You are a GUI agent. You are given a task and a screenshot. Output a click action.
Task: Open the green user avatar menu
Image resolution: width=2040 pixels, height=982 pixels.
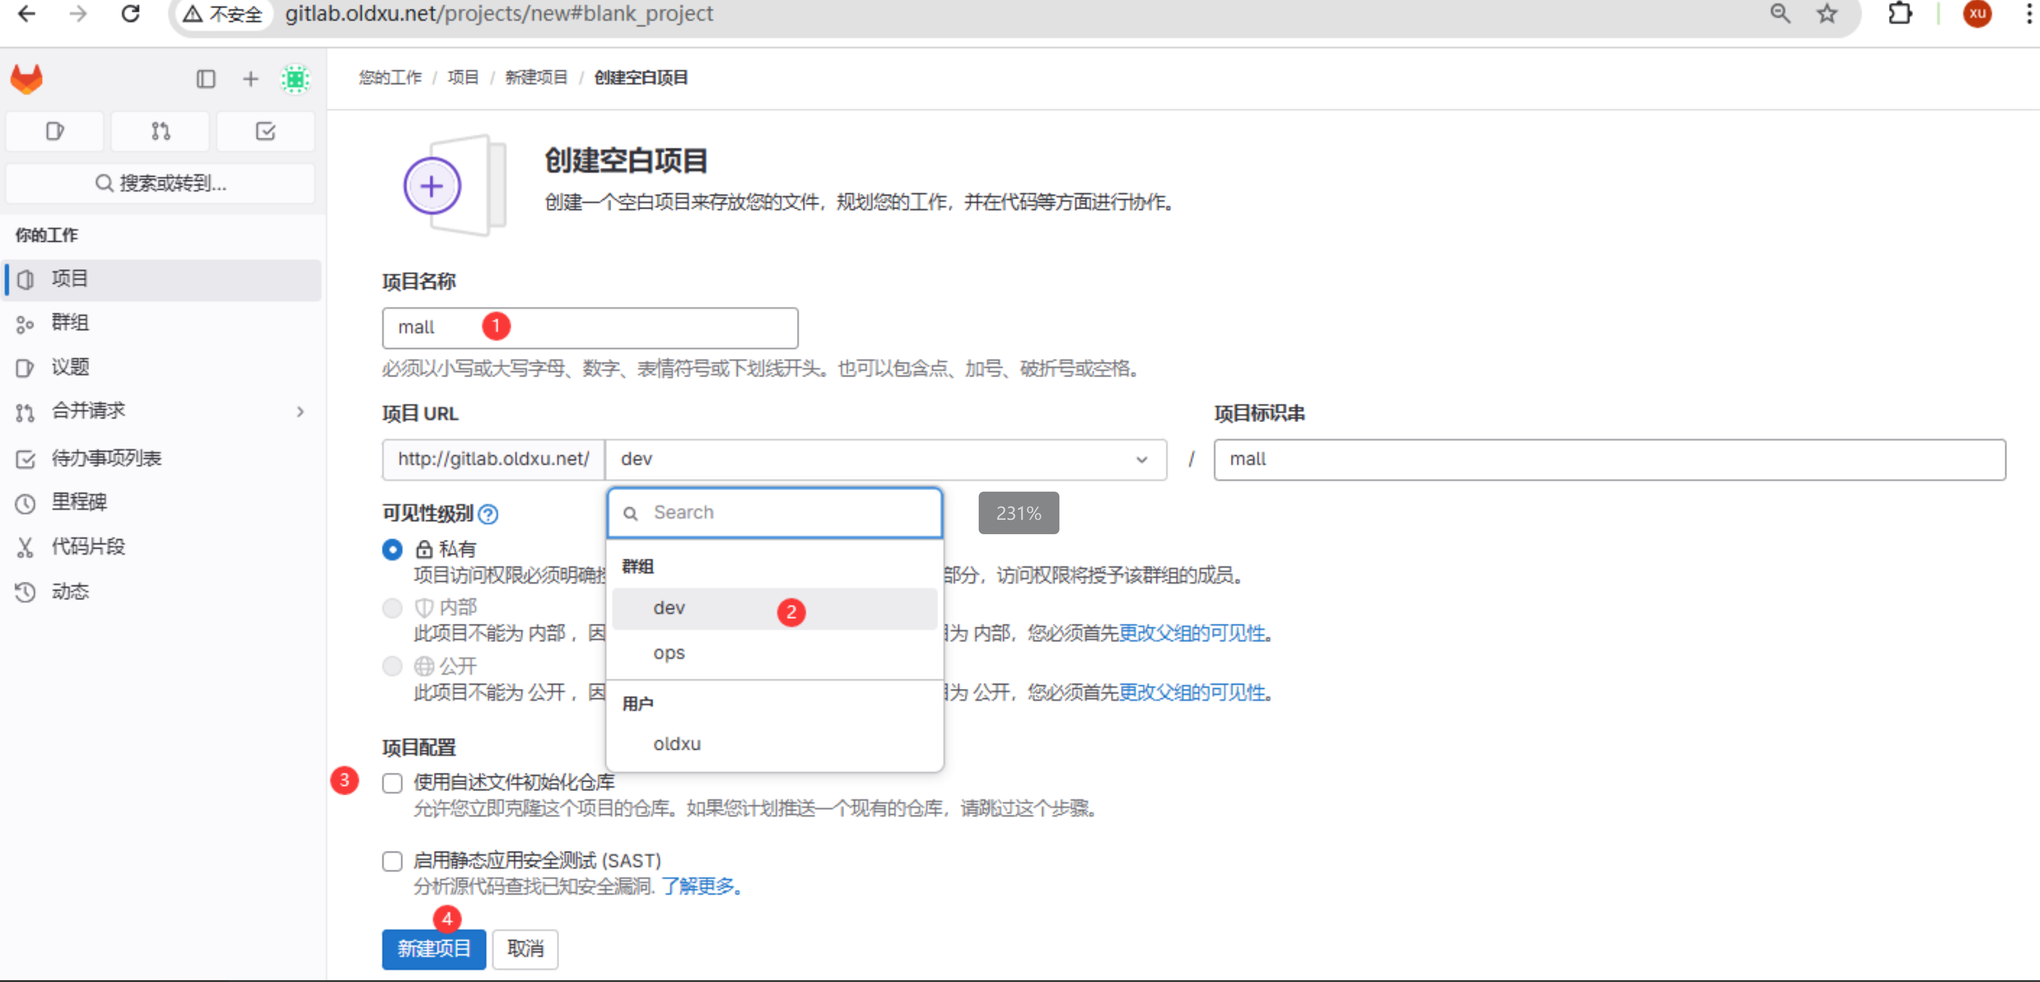point(296,78)
